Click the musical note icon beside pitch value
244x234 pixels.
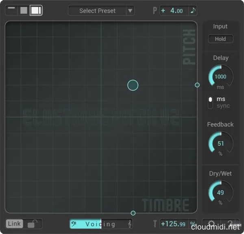click(x=193, y=11)
